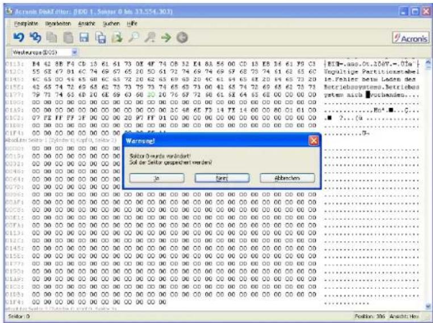Click the scrollbar up arrow of the hex view
Viewport: 433px width, 323px height.
428,63
